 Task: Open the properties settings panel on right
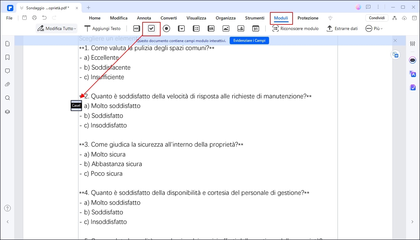(413, 44)
